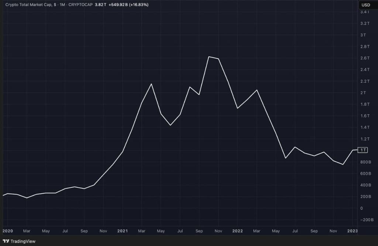Click the 800 B price axis label

[366, 162]
